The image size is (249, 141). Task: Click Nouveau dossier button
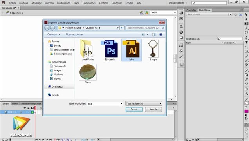tap(74, 34)
